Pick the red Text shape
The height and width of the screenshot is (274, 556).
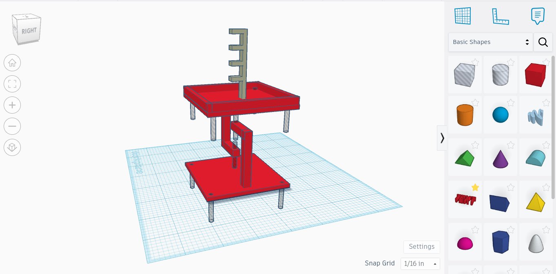pos(465,199)
